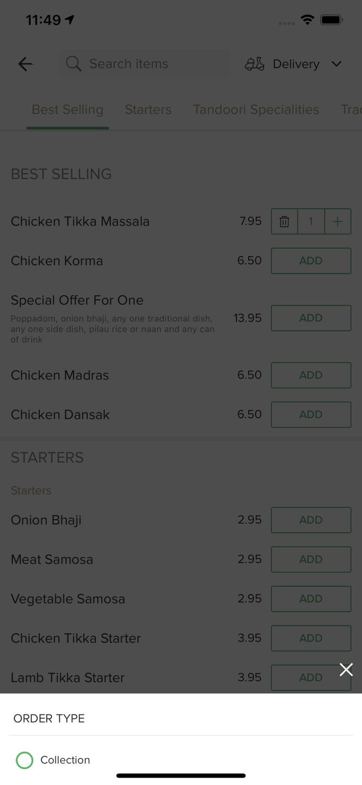Add Lamb Tikka Starter to the order

click(x=311, y=677)
